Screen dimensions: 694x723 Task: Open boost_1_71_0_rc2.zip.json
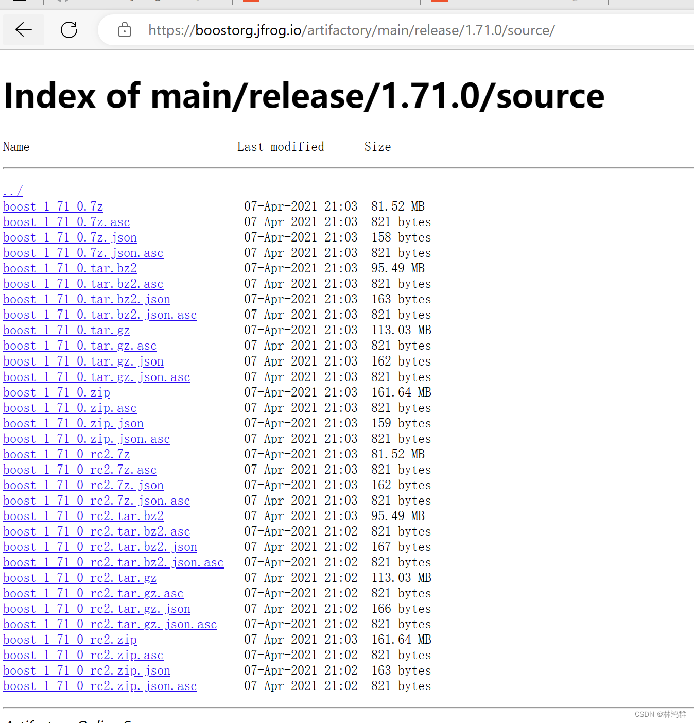point(86,670)
